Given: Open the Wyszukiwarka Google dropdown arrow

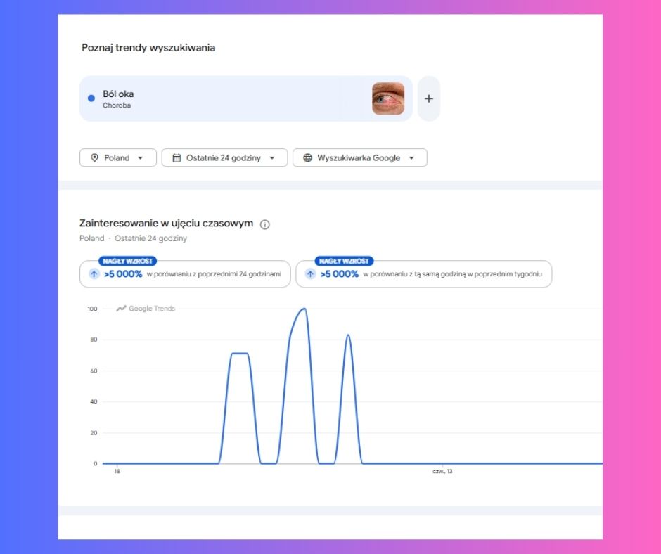Looking at the screenshot, I should point(411,157).
